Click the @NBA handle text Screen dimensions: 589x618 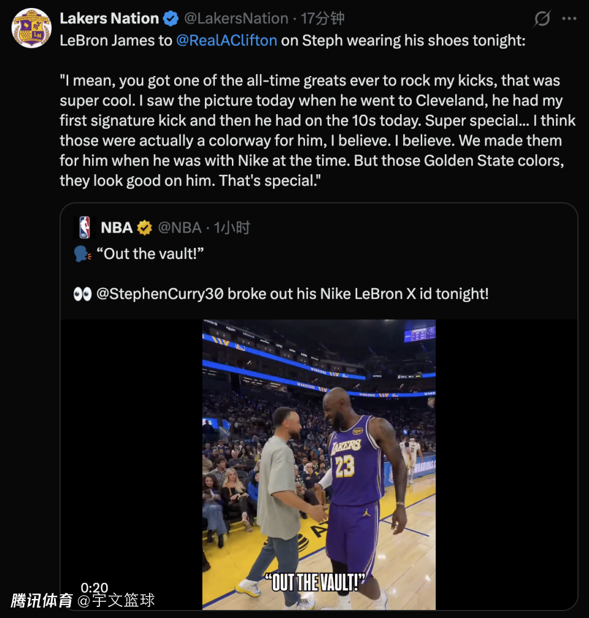[x=180, y=228]
